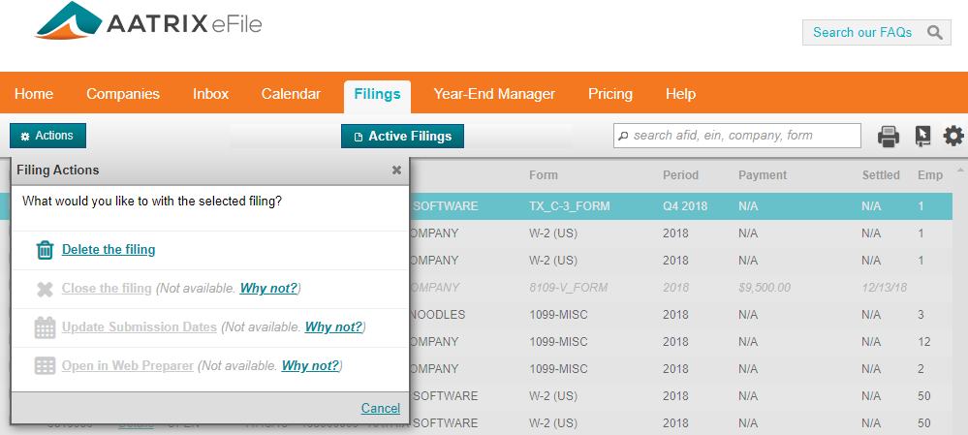Click the search afid, ein, company field
The width and height of the screenshot is (968, 435).
(x=743, y=136)
